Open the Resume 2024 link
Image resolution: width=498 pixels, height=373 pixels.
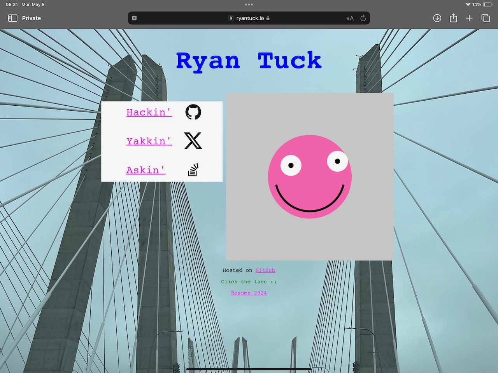pos(249,293)
